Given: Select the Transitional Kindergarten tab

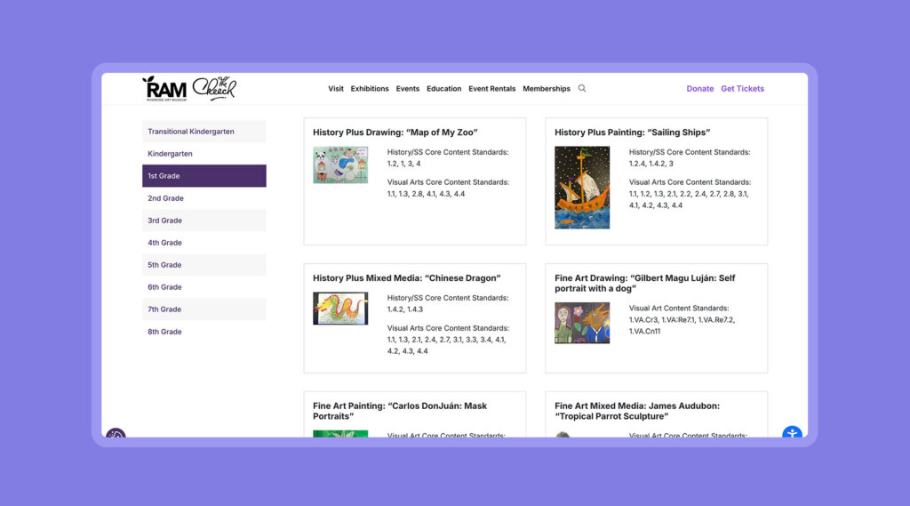Looking at the screenshot, I should [204, 132].
